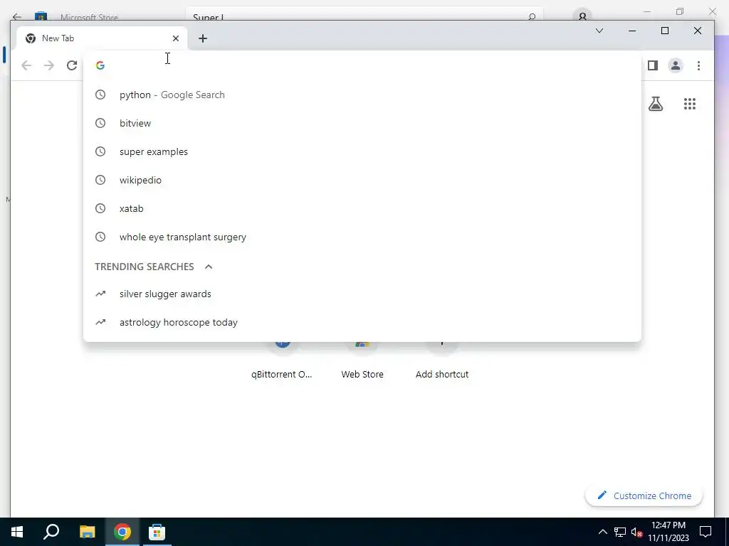Click the trending arrow beside silver slugger awards
Image resolution: width=729 pixels, height=546 pixels.
pyautogui.click(x=100, y=294)
